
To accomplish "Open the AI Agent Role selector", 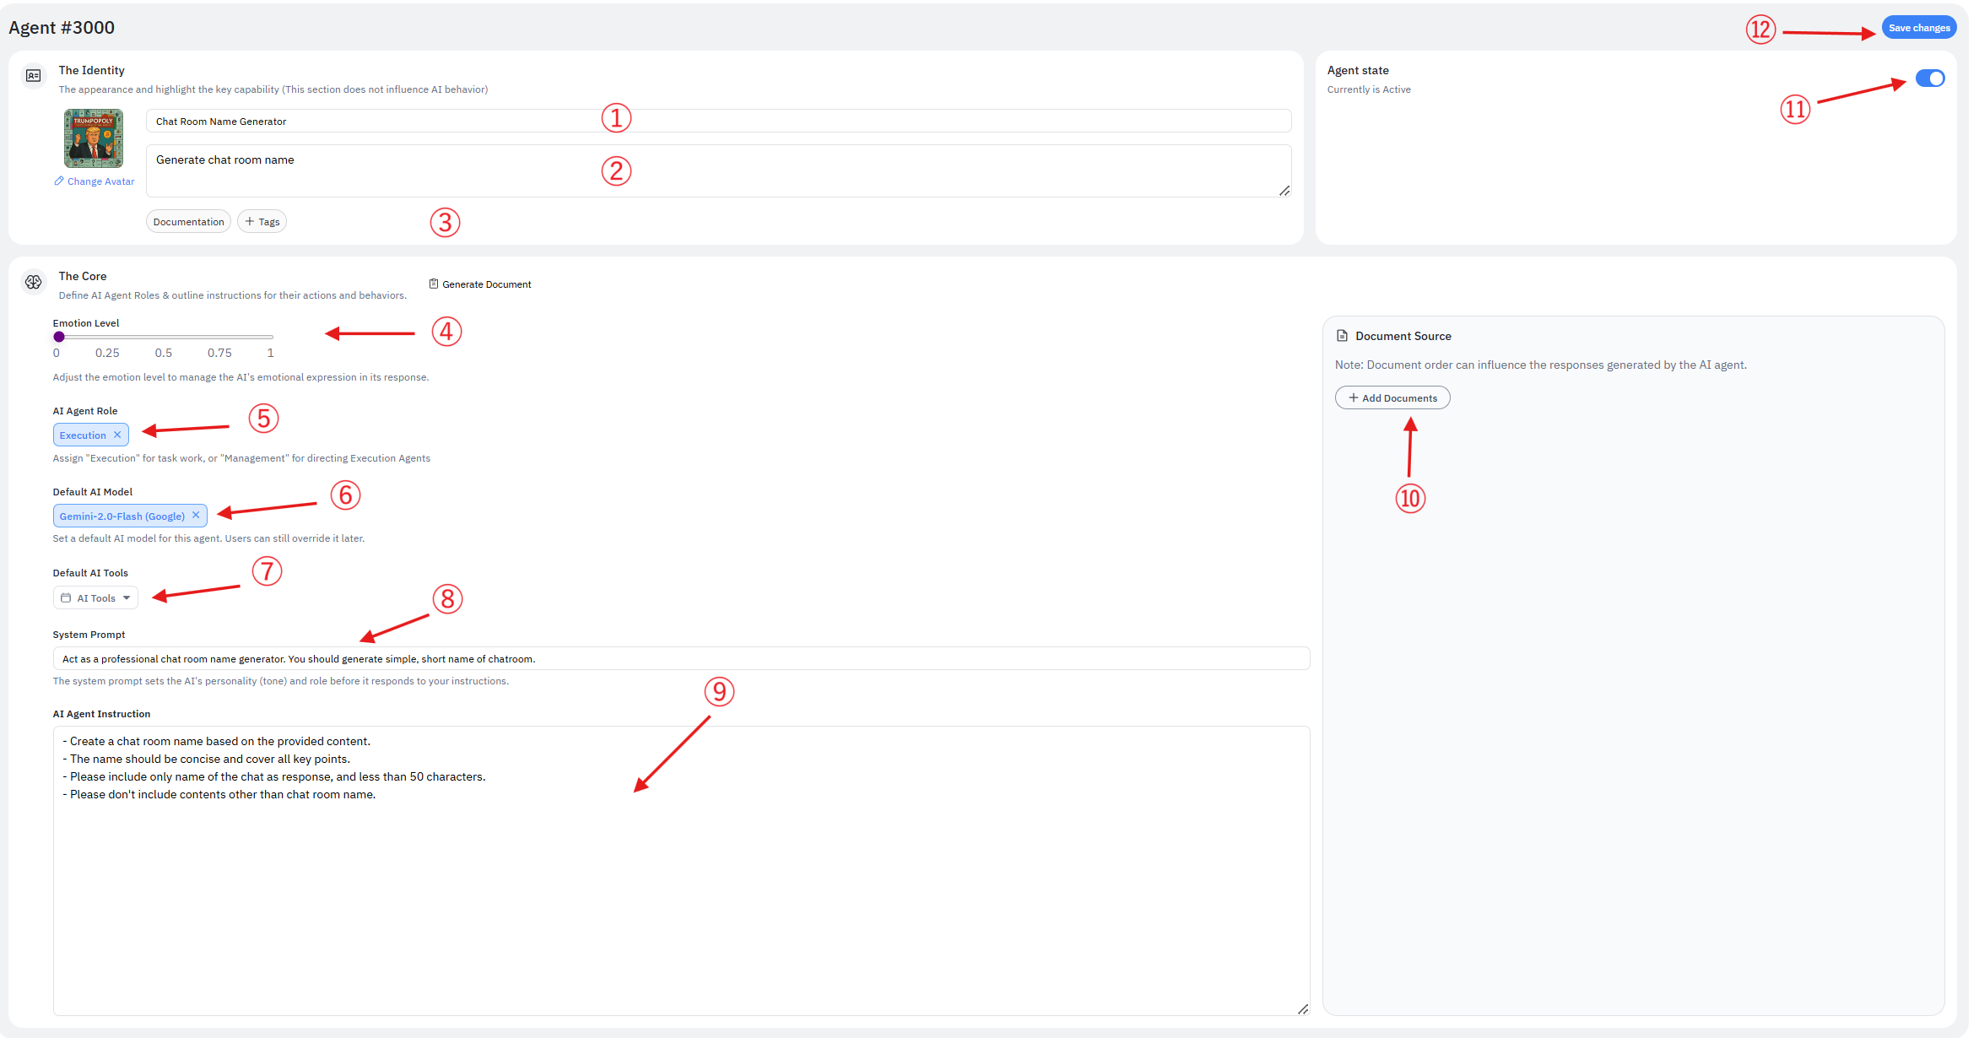I will point(83,435).
